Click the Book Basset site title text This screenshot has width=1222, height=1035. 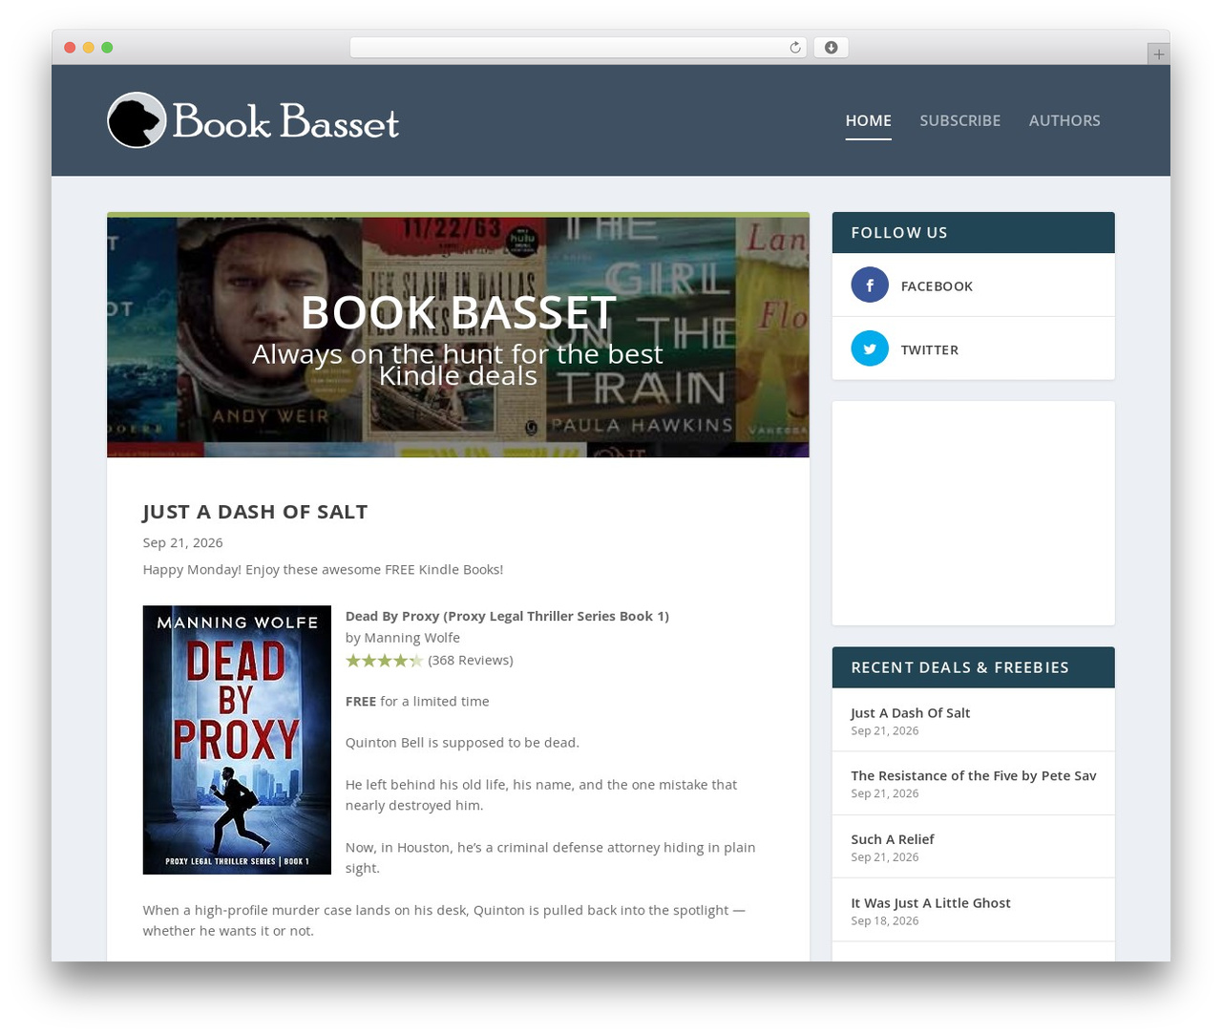(285, 121)
